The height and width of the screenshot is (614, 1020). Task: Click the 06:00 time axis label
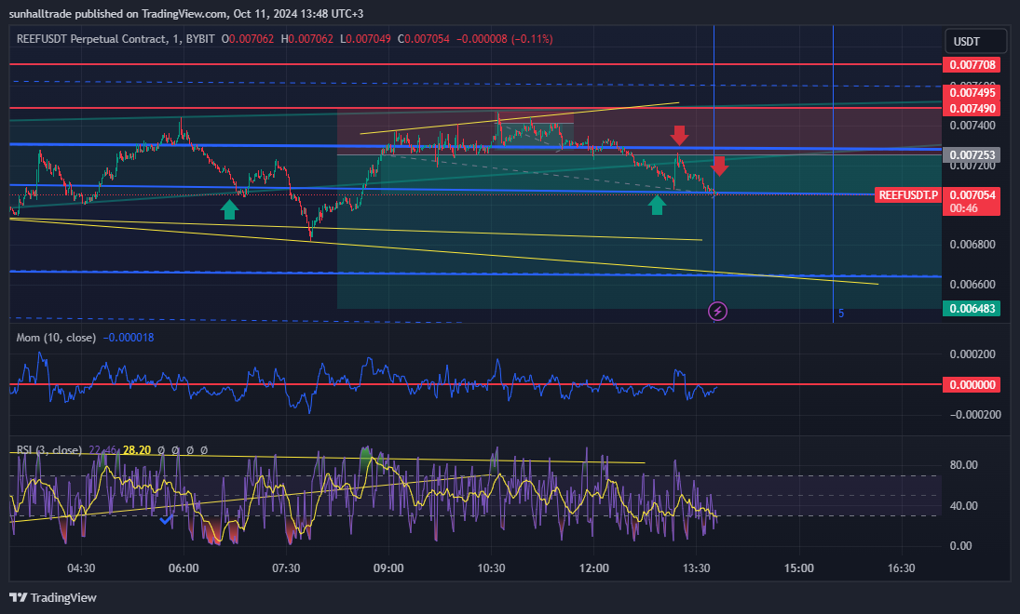point(184,567)
